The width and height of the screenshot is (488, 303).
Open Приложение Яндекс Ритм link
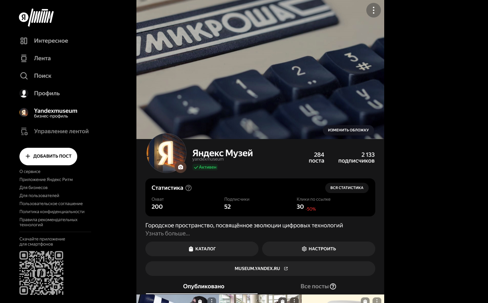pyautogui.click(x=46, y=179)
